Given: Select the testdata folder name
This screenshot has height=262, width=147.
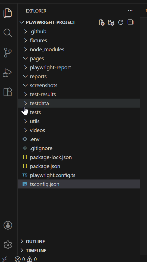Looking at the screenshot, I should (39, 103).
